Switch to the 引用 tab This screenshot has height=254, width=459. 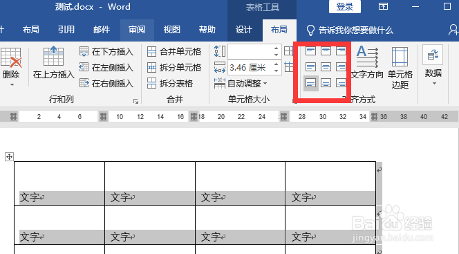(x=66, y=30)
